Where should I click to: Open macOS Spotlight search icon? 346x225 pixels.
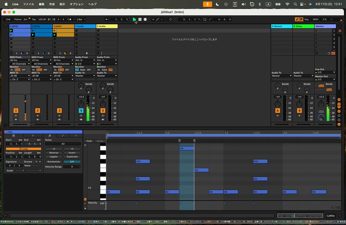295,4
